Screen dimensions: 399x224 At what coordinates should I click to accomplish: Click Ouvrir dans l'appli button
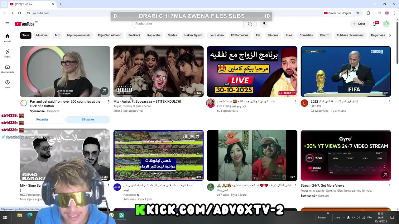coord(337,13)
